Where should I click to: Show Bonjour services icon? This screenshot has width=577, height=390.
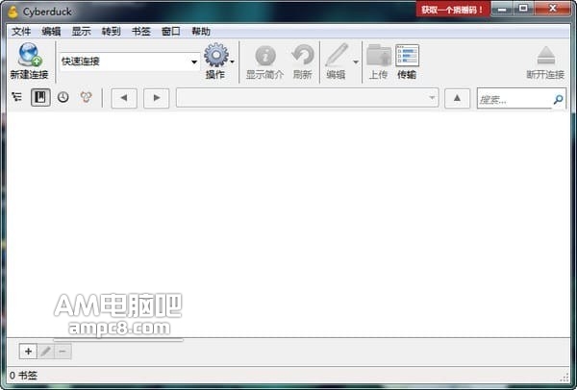pos(87,97)
